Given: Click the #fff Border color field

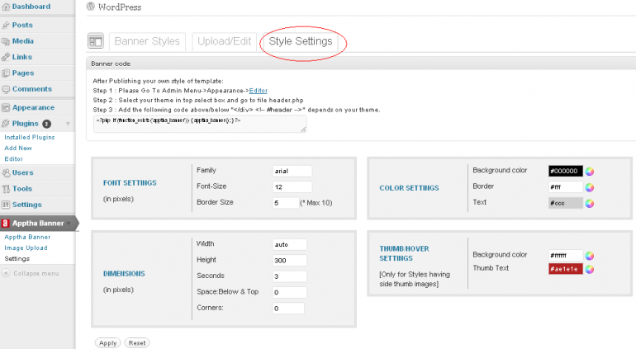Looking at the screenshot, I should coord(566,187).
